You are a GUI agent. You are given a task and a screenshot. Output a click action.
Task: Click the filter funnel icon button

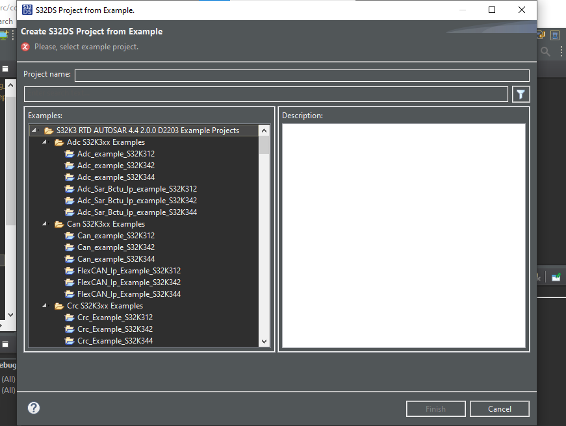coord(521,95)
